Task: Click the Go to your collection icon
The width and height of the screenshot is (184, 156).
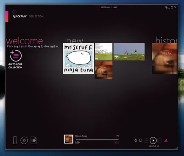Action: click(x=16, y=56)
